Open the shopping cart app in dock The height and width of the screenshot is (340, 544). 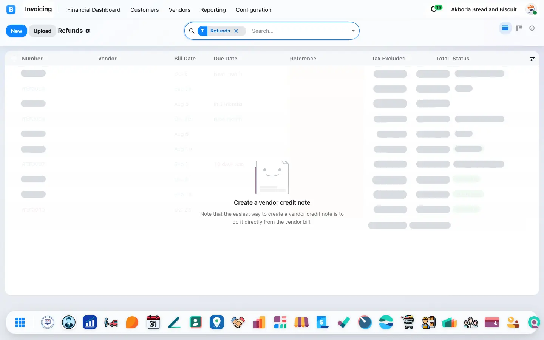[407, 322]
